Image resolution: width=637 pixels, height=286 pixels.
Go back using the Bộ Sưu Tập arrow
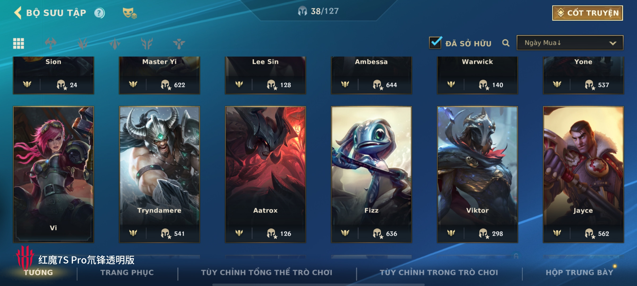18,13
